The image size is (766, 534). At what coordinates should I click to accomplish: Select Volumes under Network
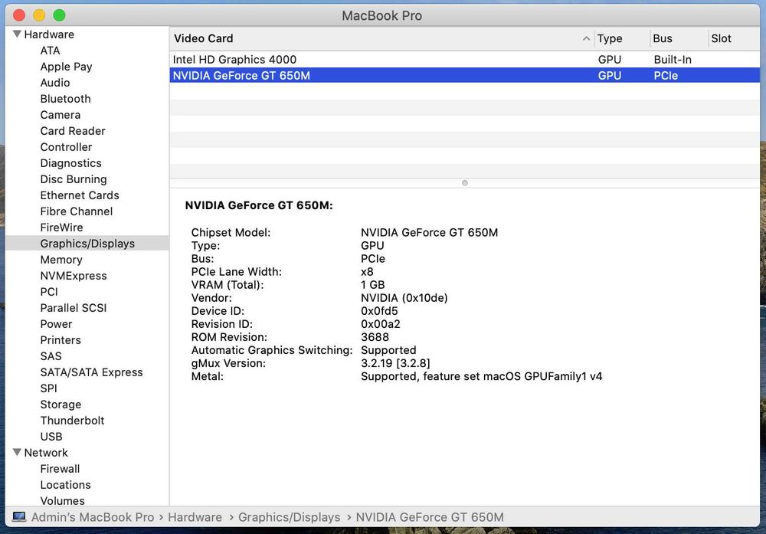tap(63, 501)
